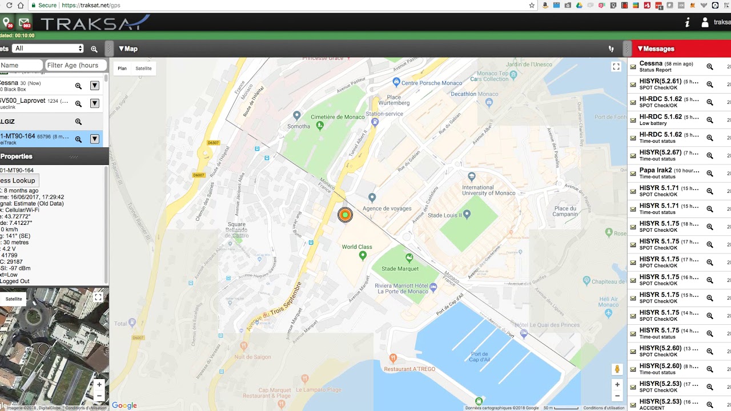This screenshot has width=731, height=411.
Task: Click the drag handle left of Messages header
Action: click(627, 49)
